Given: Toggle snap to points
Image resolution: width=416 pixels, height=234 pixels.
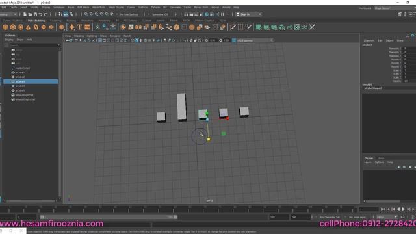Looking at the screenshot, I should pos(97,14).
